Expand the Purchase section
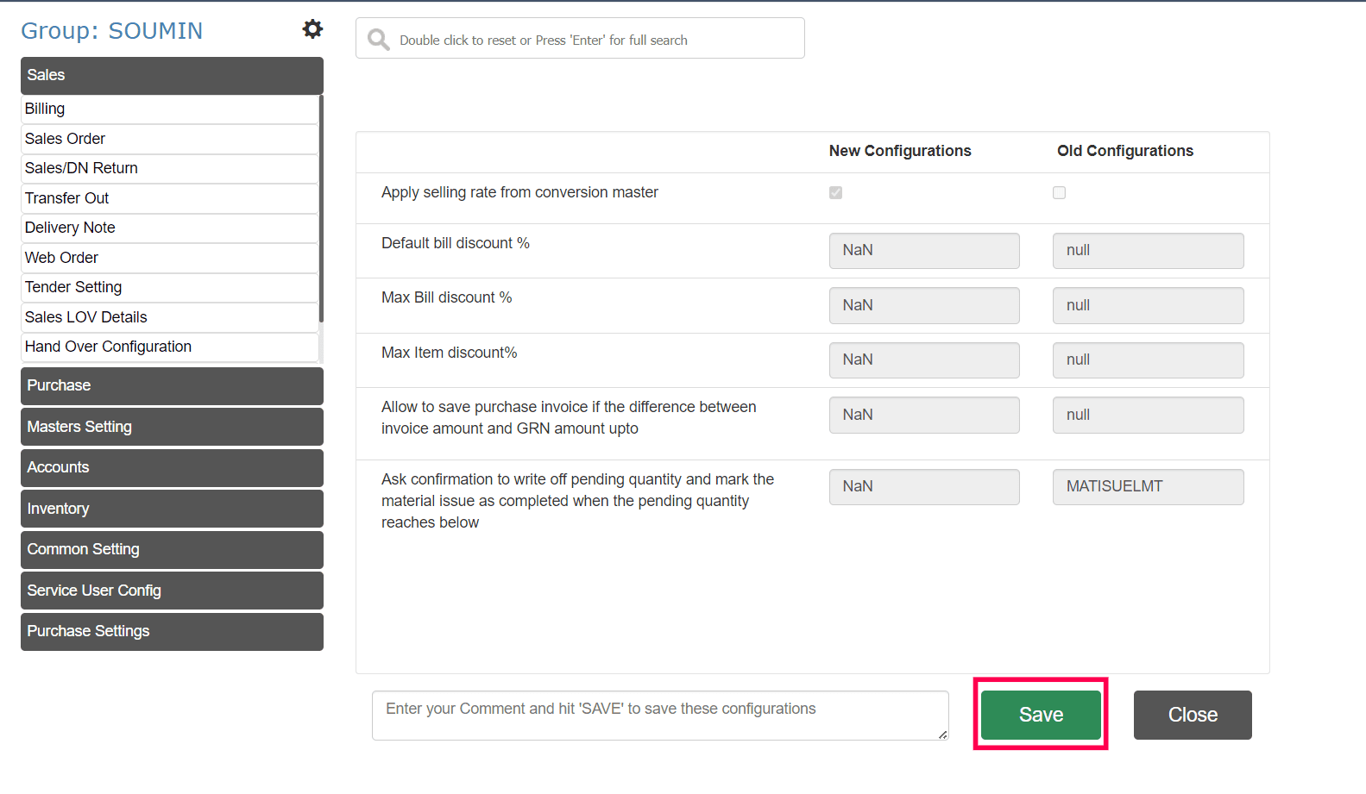Image resolution: width=1366 pixels, height=794 pixels. (172, 385)
